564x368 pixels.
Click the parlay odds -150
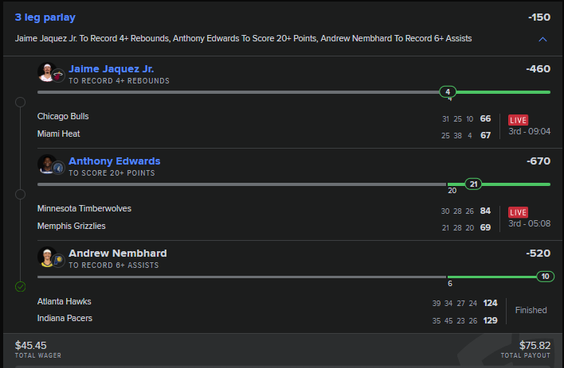click(x=539, y=17)
